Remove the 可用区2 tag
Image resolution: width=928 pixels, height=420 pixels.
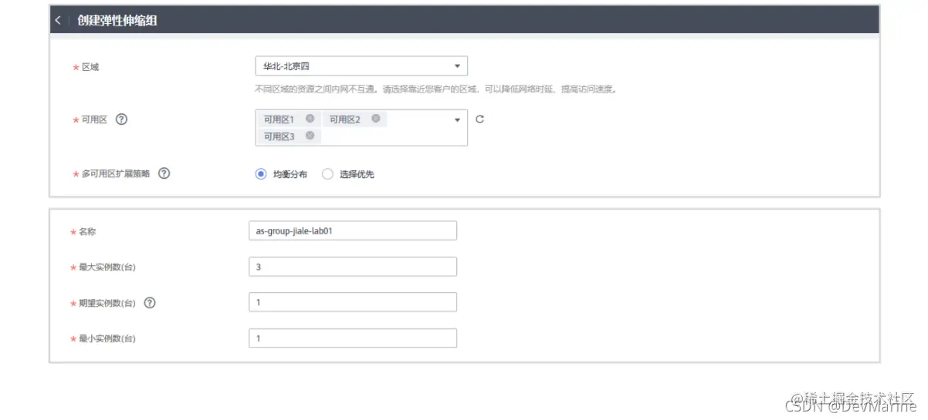(x=375, y=119)
